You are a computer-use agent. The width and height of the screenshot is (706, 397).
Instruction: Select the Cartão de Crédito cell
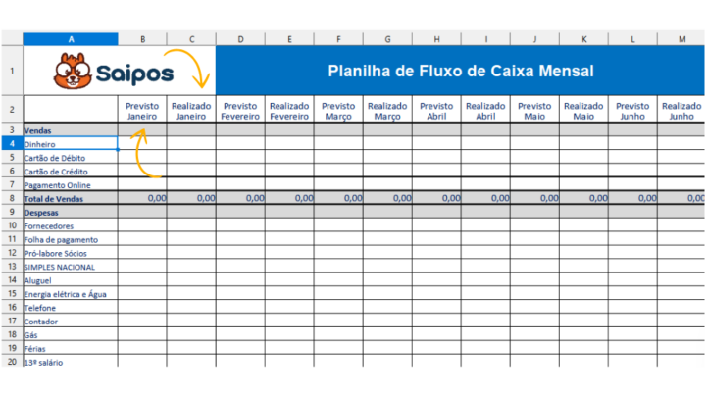[71, 171]
